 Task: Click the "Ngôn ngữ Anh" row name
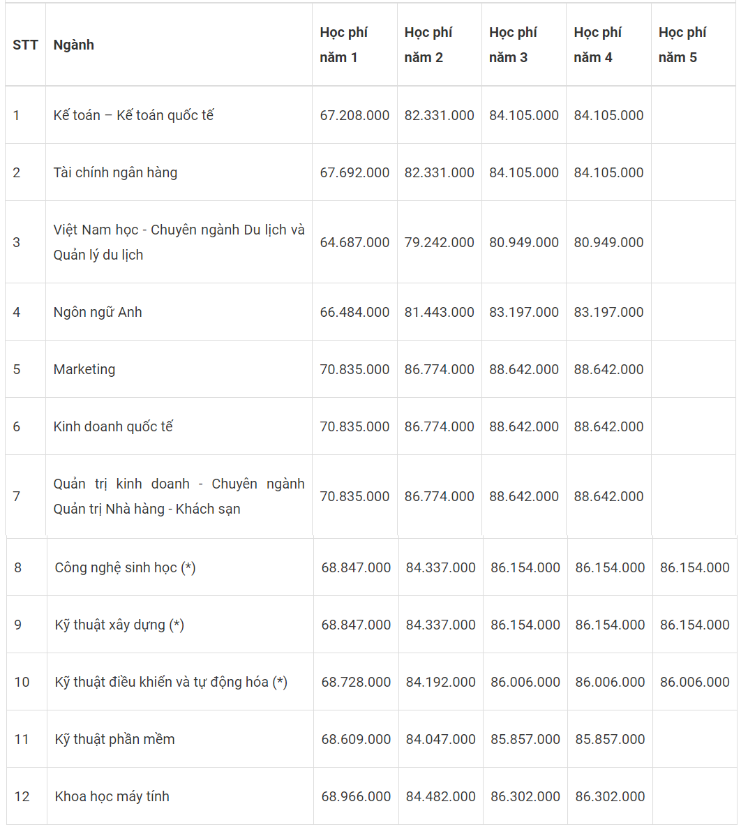(98, 312)
